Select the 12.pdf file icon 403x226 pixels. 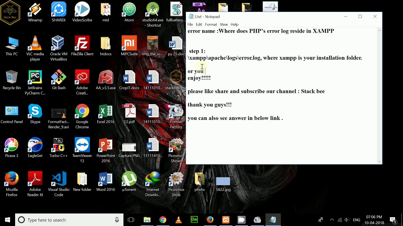[129, 114]
